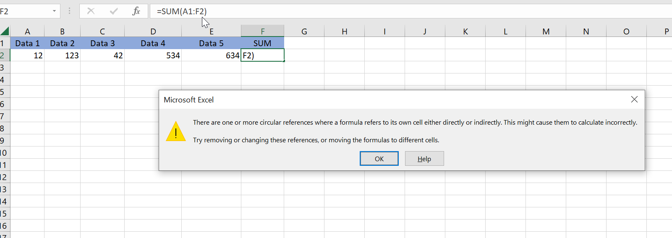Select the SUM header cell

pyautogui.click(x=262, y=43)
